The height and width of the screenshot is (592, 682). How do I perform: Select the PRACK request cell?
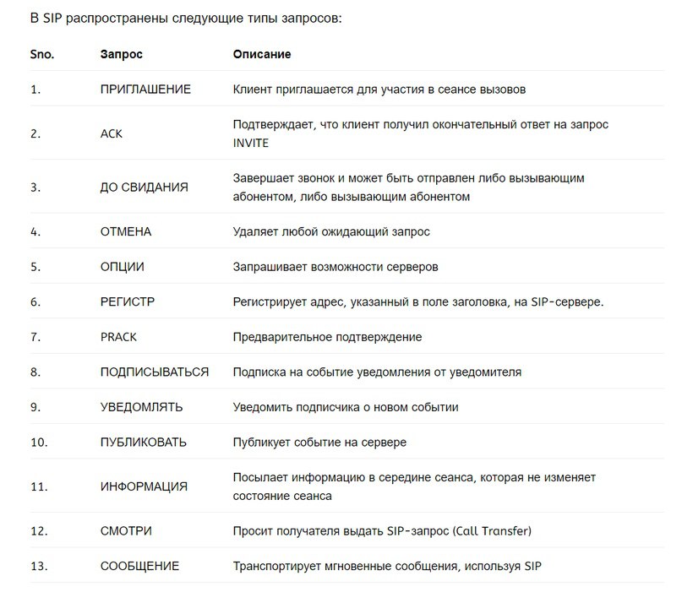[118, 337]
